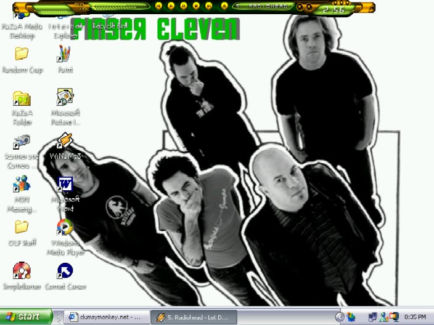Expand hidden system tray icons arrow

[340, 317]
